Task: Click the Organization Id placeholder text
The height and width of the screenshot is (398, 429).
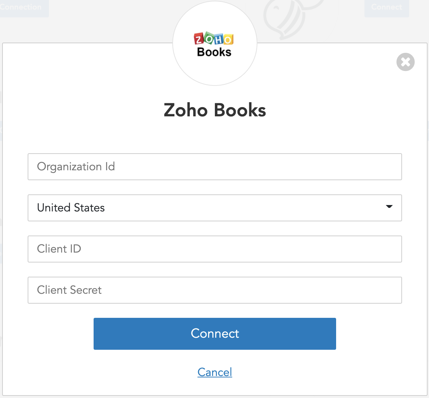Action: point(76,167)
